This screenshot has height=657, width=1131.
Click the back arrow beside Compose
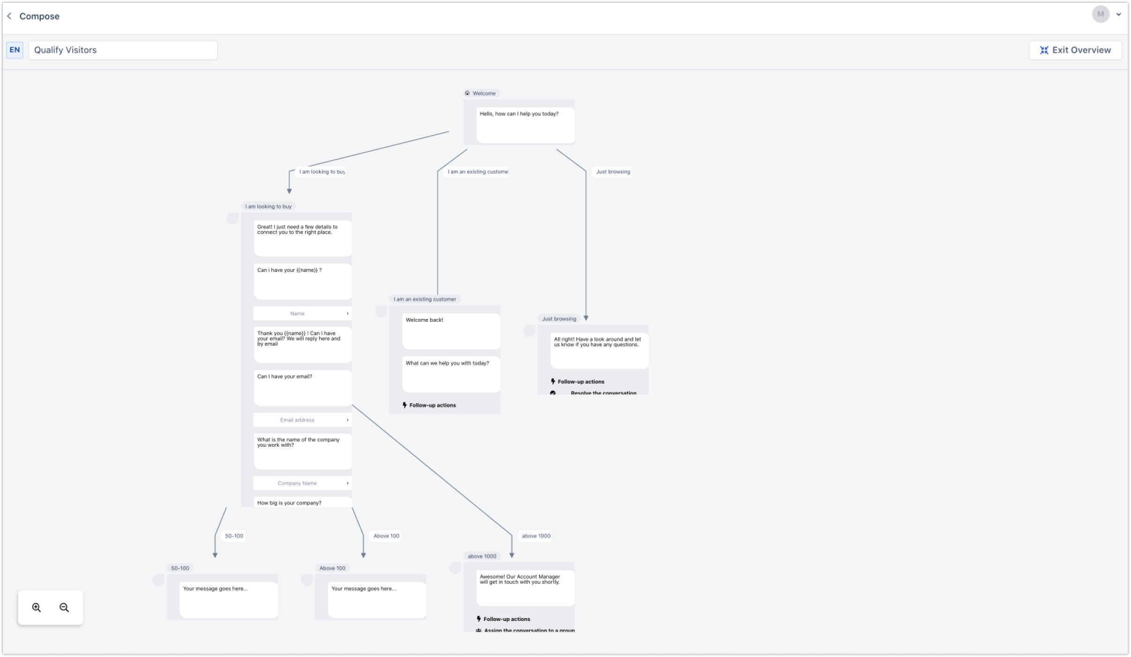click(x=9, y=16)
